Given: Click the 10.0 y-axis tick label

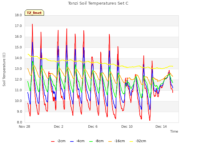Looking at the screenshot, I should [18, 101].
